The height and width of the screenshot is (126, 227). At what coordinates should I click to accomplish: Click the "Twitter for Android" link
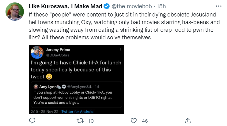tap(77, 112)
